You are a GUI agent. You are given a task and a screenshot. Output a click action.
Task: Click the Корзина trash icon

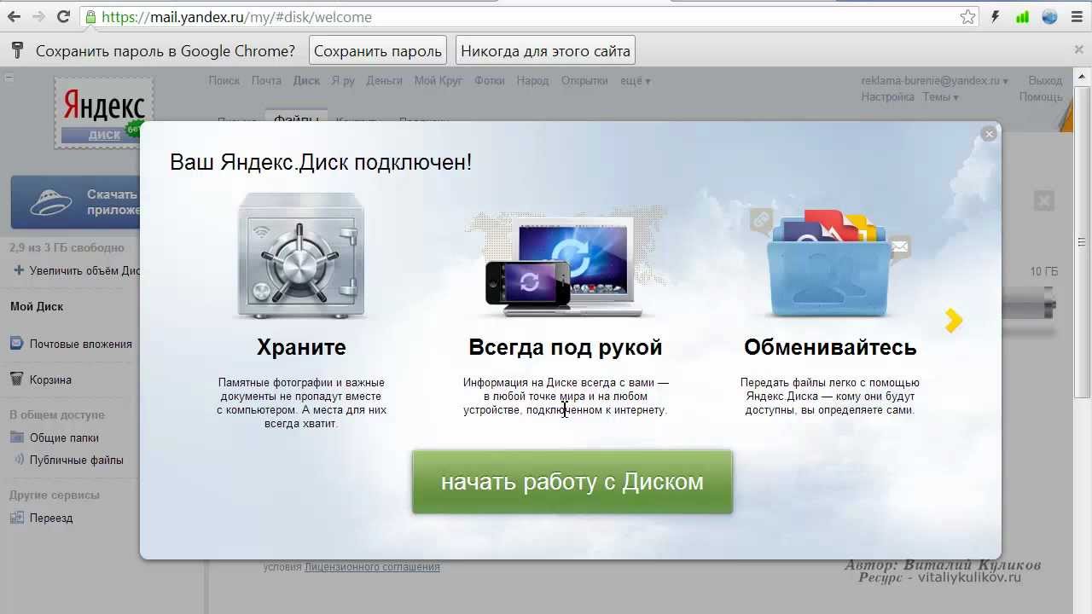click(x=16, y=379)
